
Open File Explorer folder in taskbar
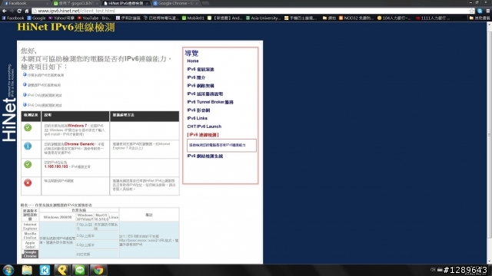27,270
